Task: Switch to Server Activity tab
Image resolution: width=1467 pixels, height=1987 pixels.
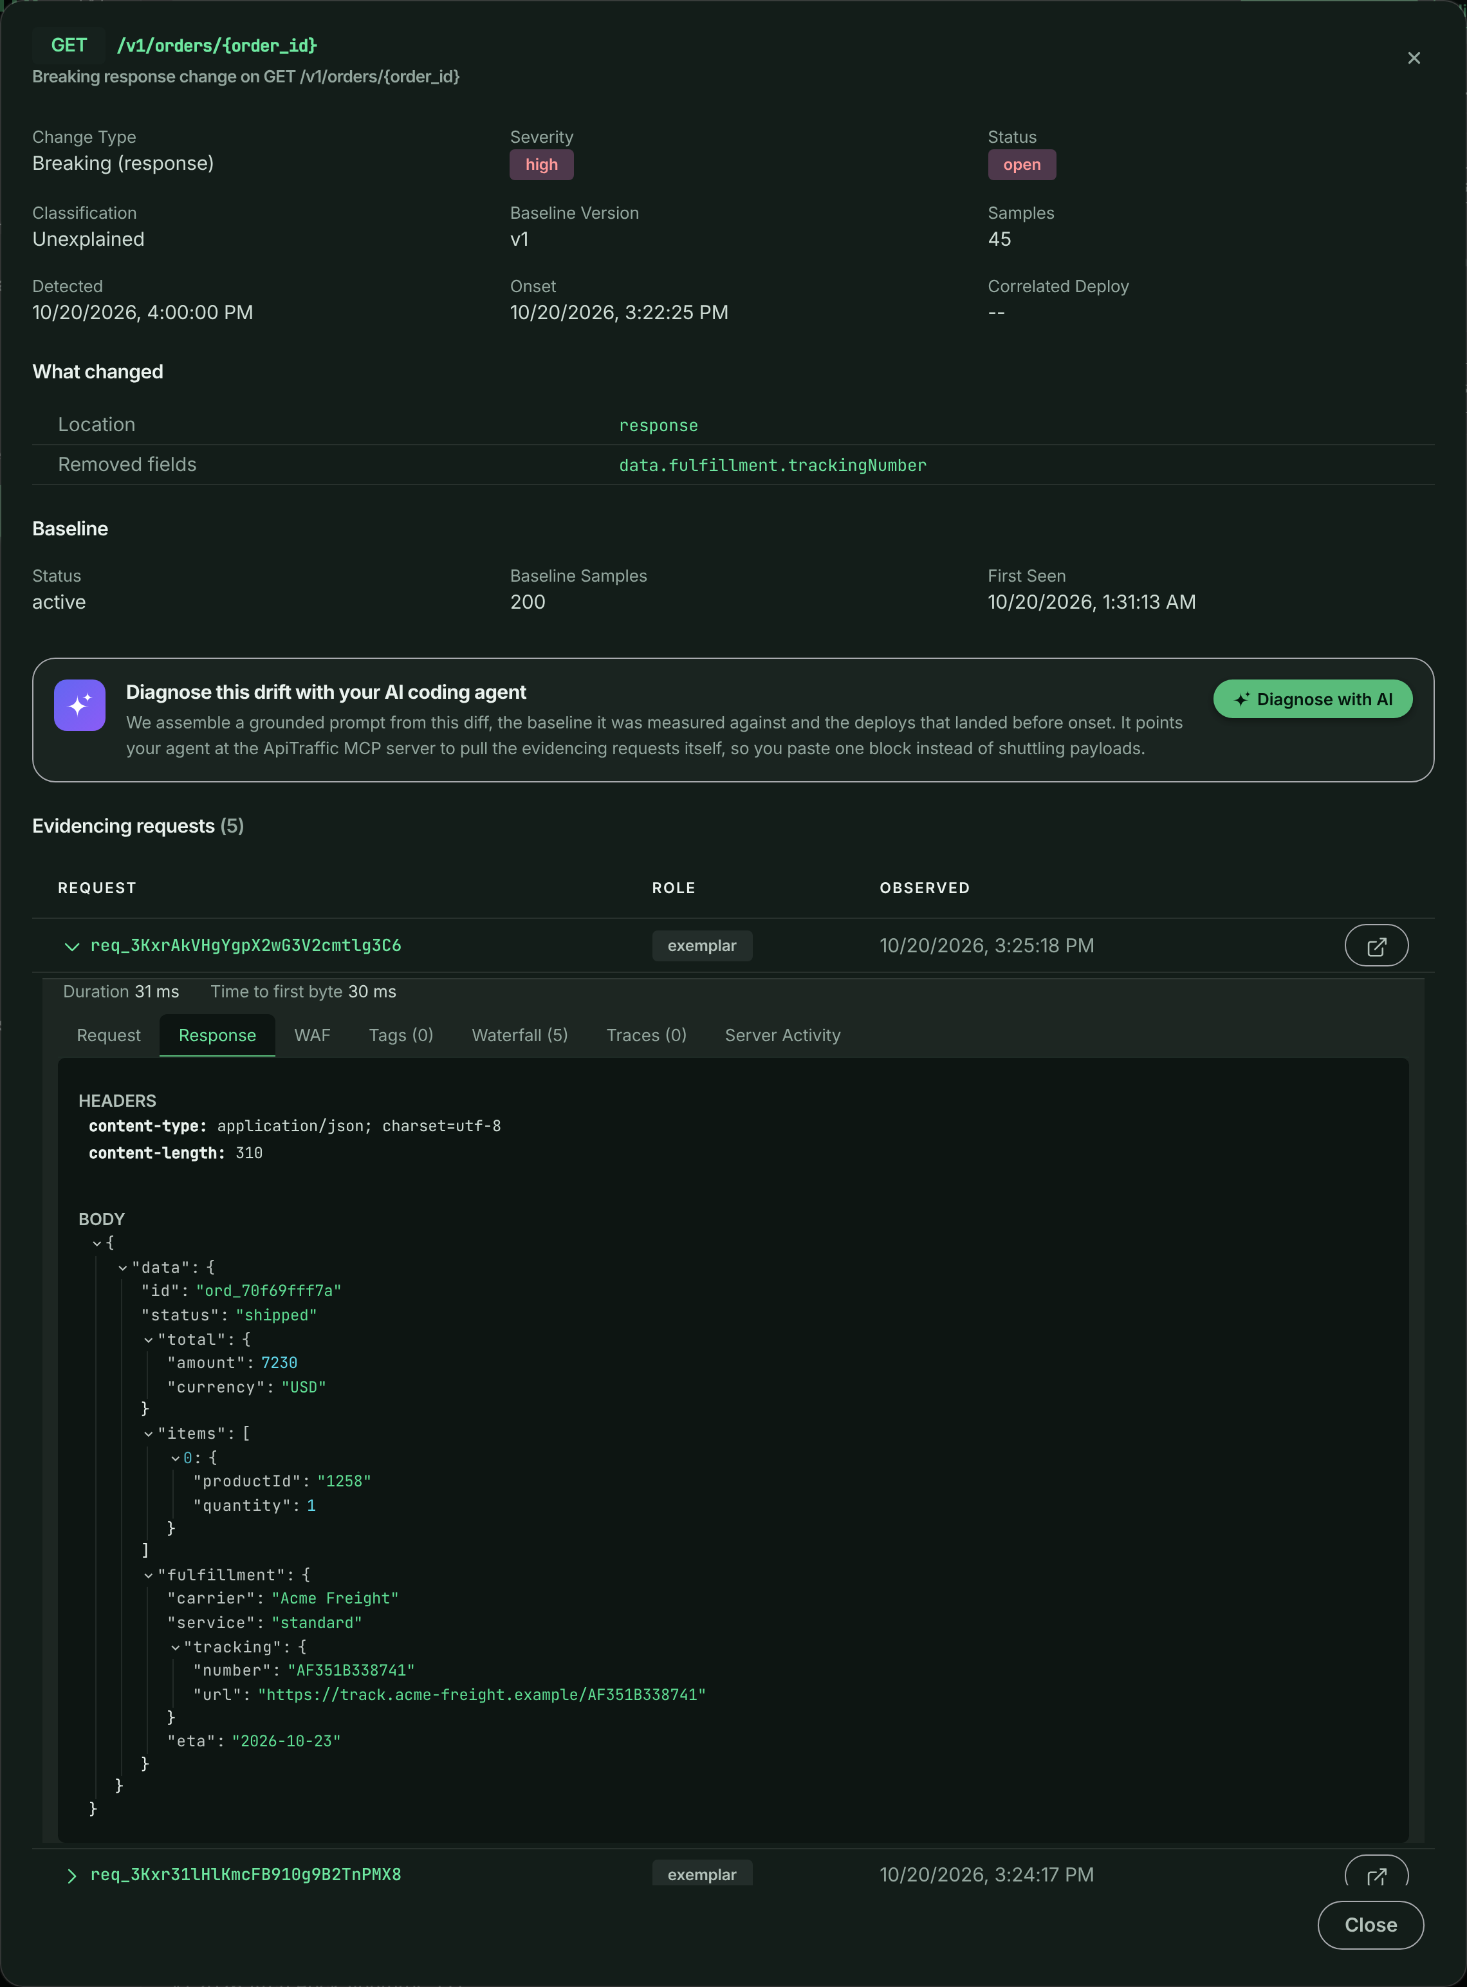Action: click(x=782, y=1035)
